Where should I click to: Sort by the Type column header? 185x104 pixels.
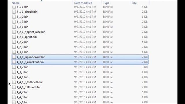[x=106, y=3]
